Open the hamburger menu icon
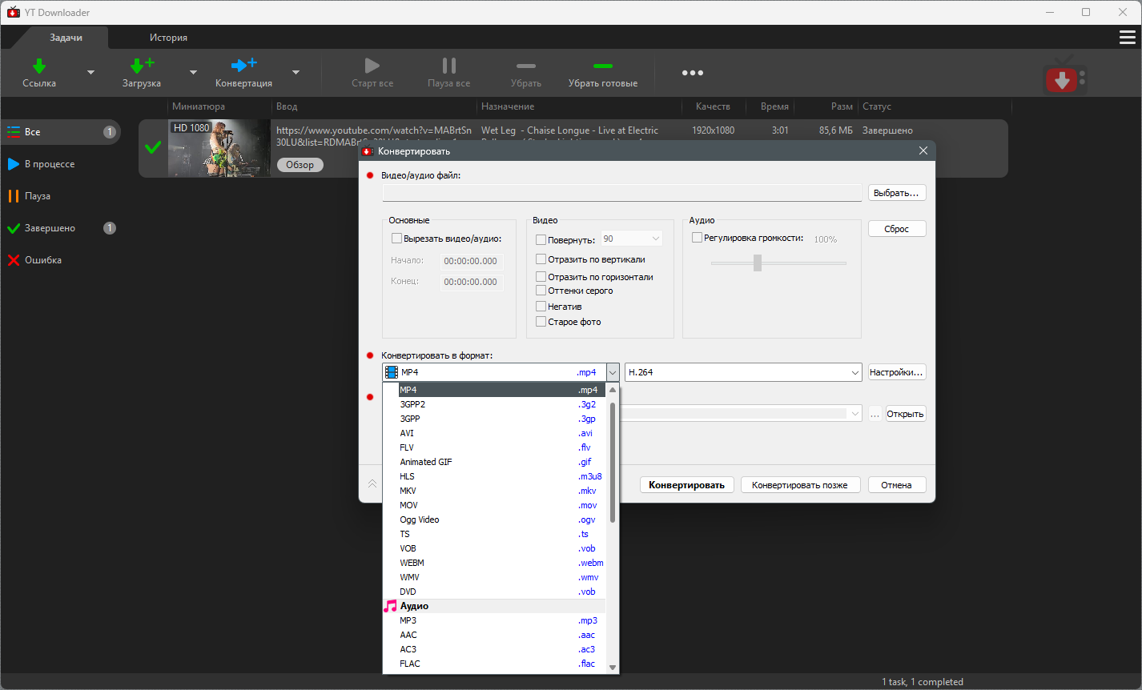The width and height of the screenshot is (1142, 690). point(1127,38)
